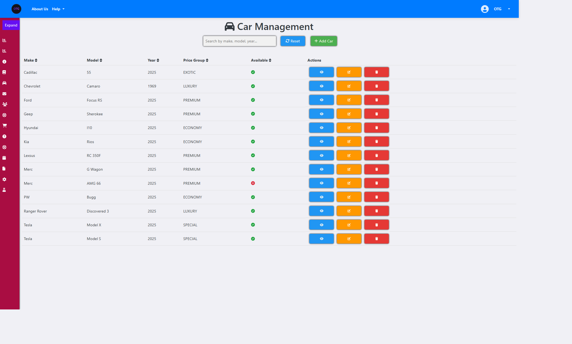The image size is (572, 344).
Task: View the Chevrolet Camaro details
Action: [x=322, y=86]
